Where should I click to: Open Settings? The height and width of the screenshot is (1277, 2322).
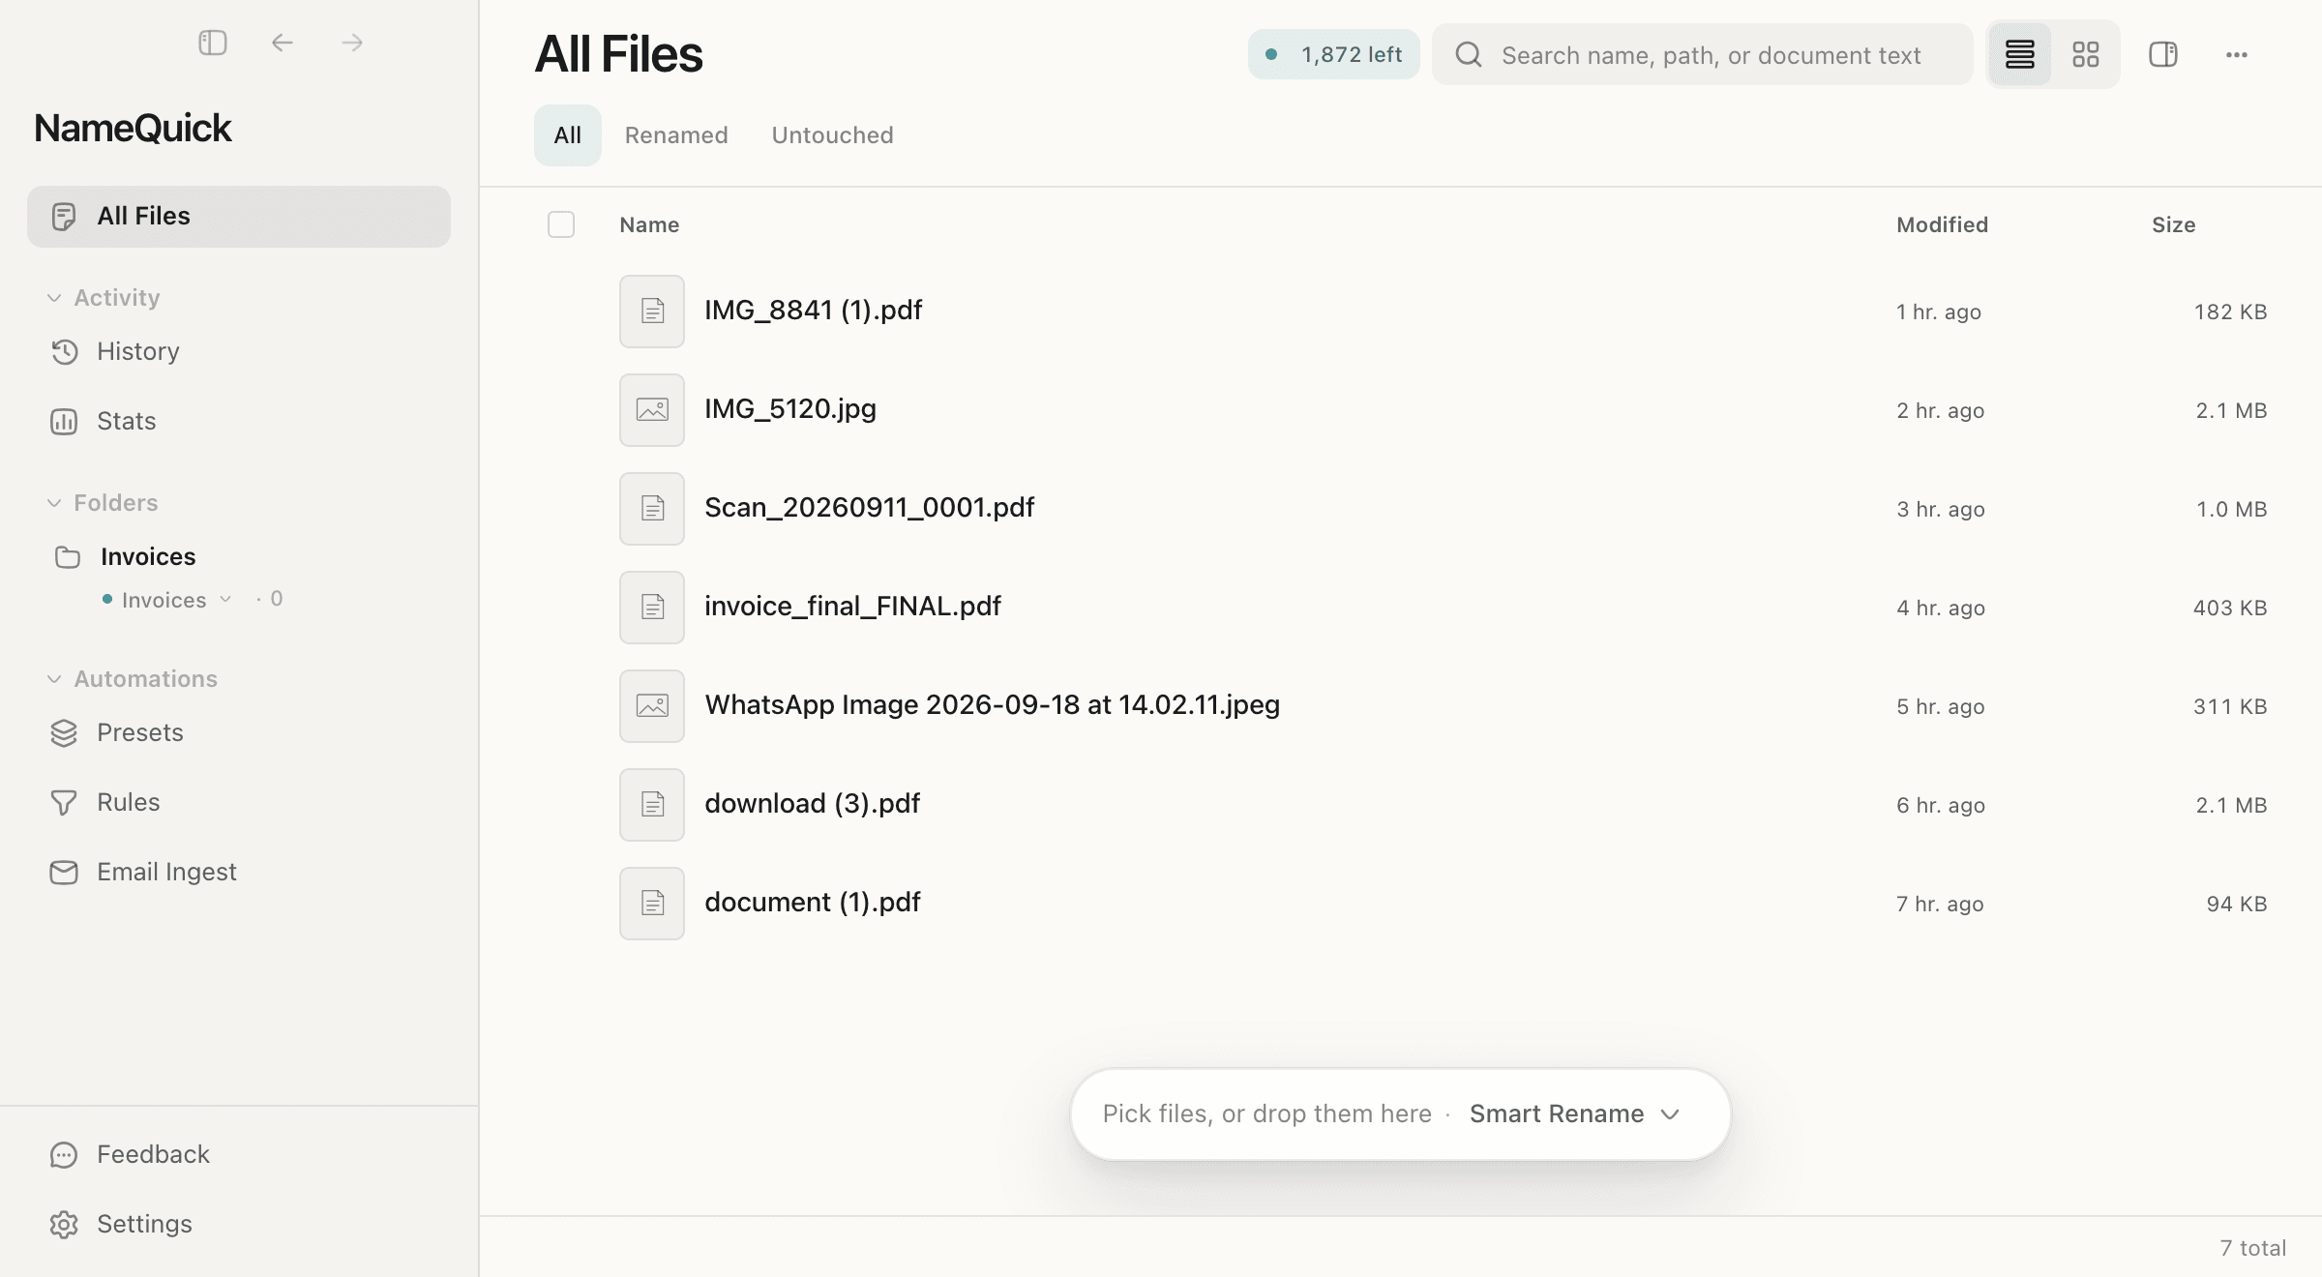(x=239, y=1224)
